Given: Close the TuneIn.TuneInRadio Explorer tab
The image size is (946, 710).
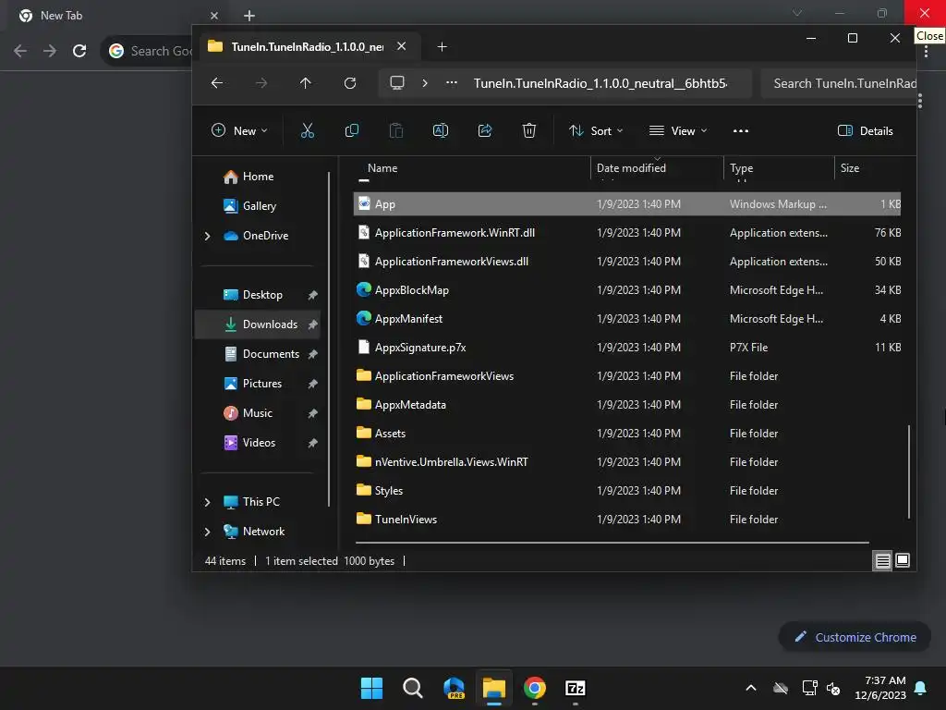Looking at the screenshot, I should click(x=401, y=46).
